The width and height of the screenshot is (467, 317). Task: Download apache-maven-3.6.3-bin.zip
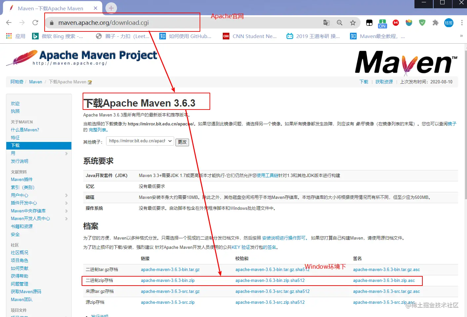point(168,280)
